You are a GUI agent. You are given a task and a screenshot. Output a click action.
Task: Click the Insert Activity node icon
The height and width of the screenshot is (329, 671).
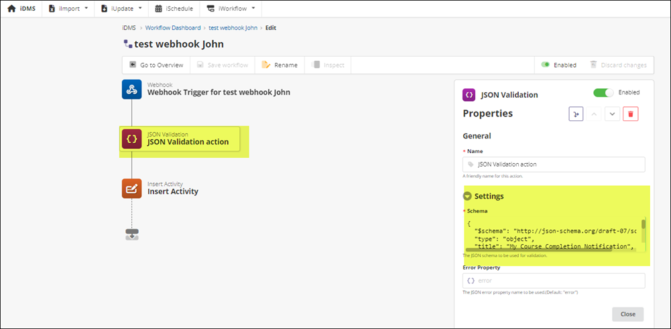point(131,188)
